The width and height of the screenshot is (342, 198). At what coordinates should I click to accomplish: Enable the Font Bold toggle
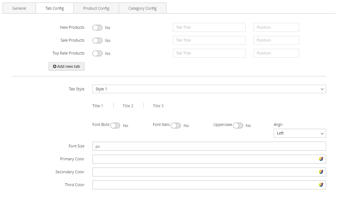[115, 126]
